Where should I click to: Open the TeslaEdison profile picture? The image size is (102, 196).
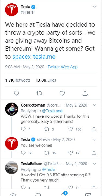click(x=12, y=168)
